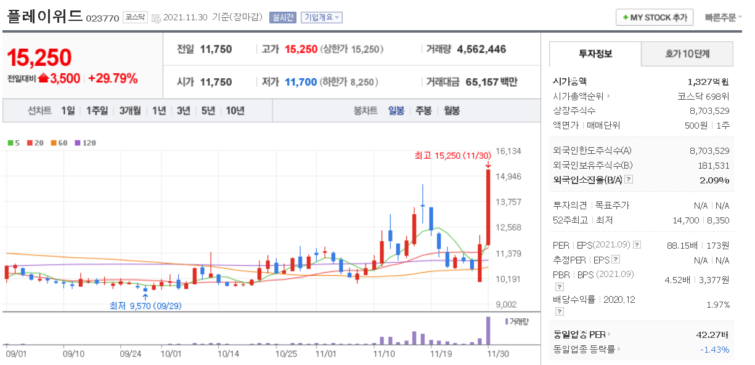The image size is (755, 365).
Task: Select the 1일 line chart period
Action: 68,111
